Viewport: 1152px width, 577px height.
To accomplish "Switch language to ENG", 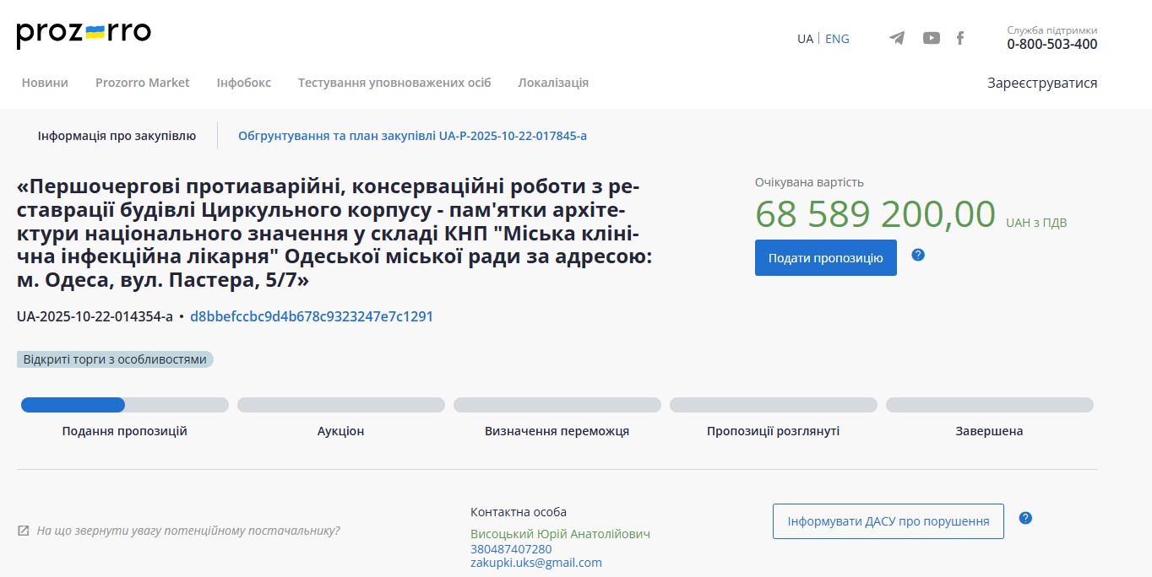I will point(837,39).
